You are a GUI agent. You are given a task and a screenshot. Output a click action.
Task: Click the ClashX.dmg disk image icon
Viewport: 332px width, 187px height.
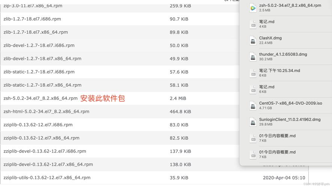253,40
